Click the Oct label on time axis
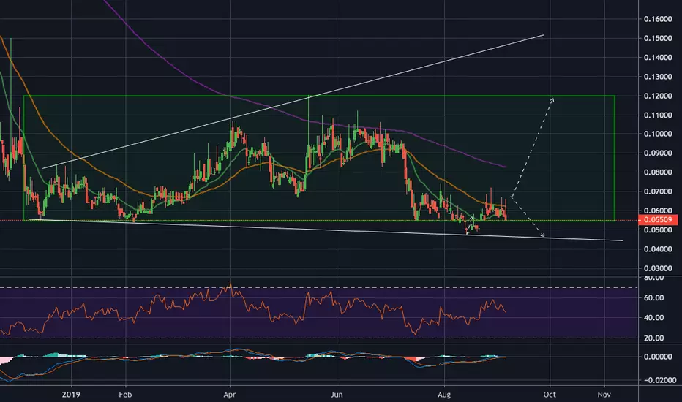This screenshot has width=682, height=402. coord(550,395)
